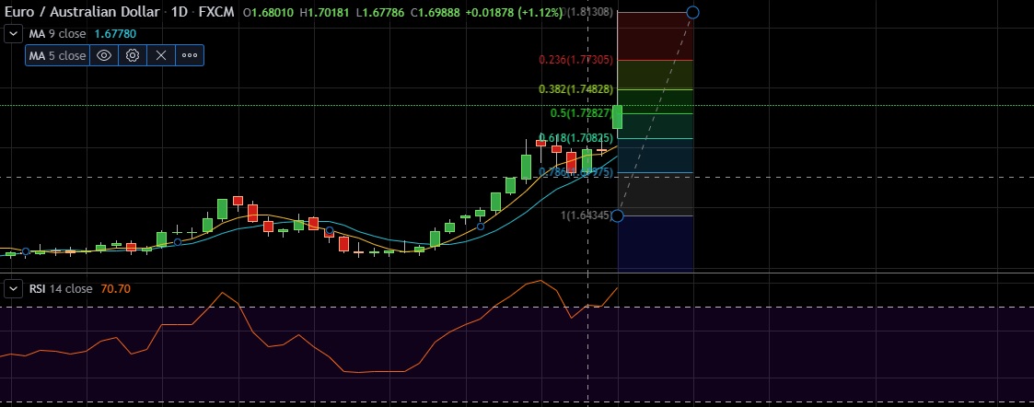
Task: Collapse the RSI 14 close legend
Action: tap(13, 288)
